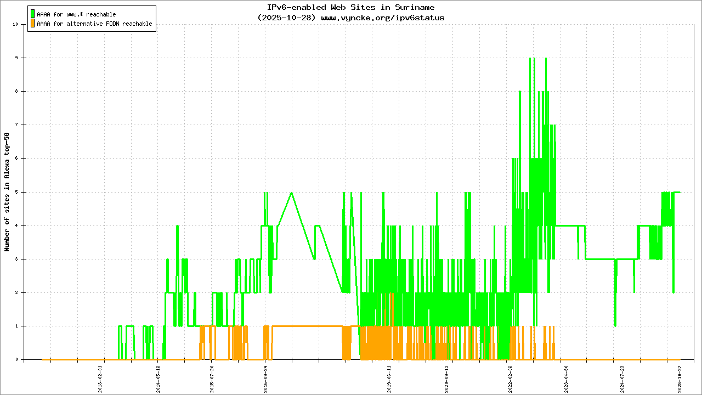702x395 pixels.
Task: Click the 2024-07-23 date label
Action: pos(622,379)
